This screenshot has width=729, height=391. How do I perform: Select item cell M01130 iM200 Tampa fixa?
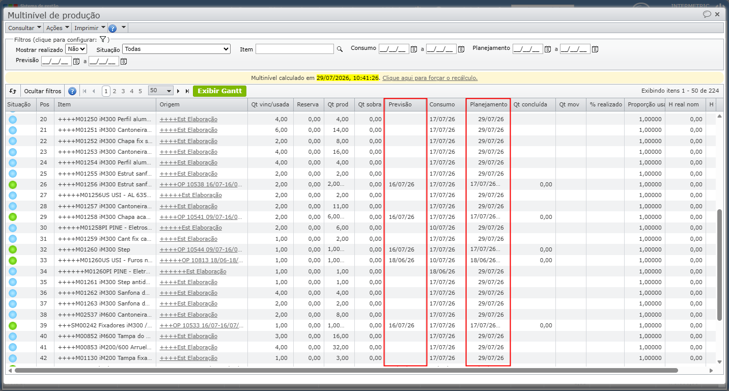105,358
